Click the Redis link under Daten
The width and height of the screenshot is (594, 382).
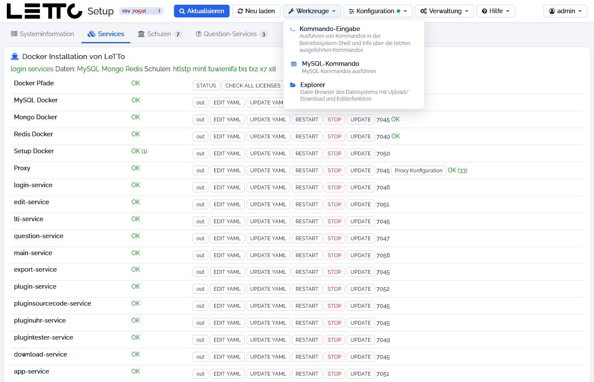134,69
